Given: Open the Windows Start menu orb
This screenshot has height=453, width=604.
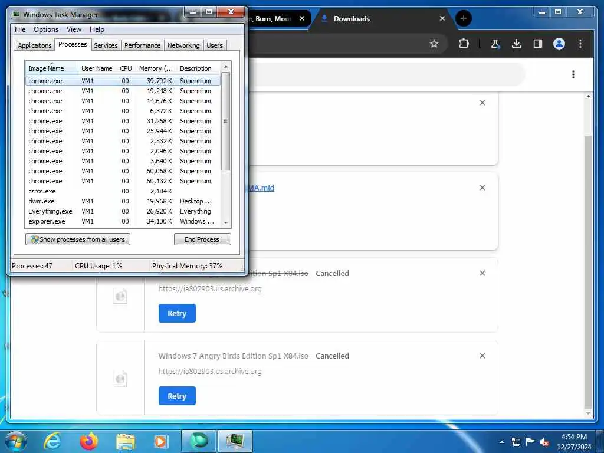Looking at the screenshot, I should tap(15, 441).
